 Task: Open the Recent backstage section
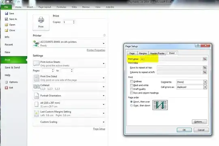click(9, 45)
